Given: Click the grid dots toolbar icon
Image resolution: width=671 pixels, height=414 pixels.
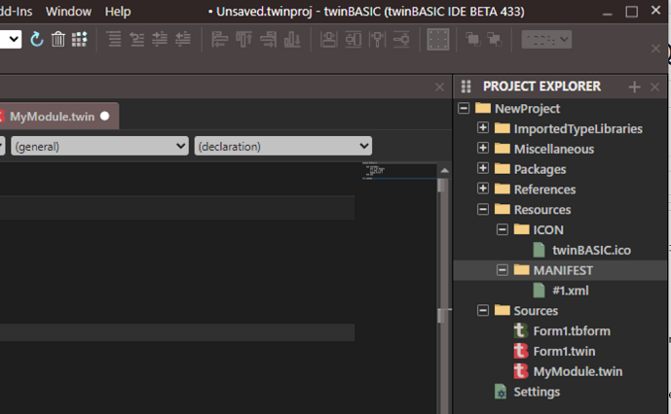Looking at the screenshot, I should 80,39.
